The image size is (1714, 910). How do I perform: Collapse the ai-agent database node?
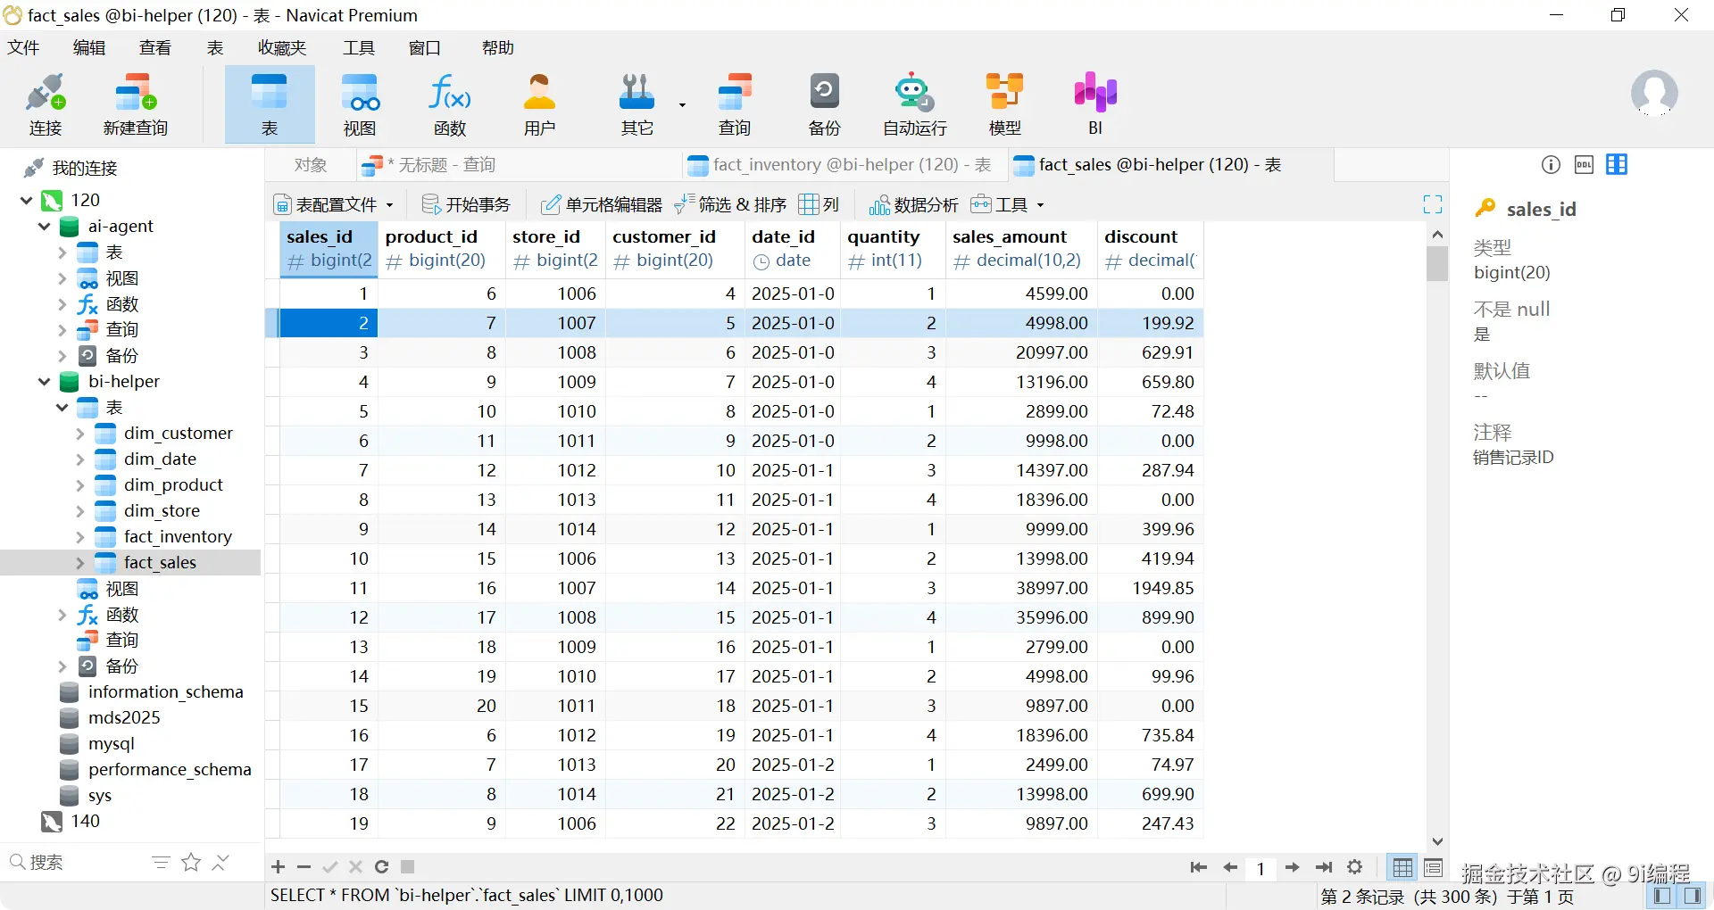click(44, 226)
